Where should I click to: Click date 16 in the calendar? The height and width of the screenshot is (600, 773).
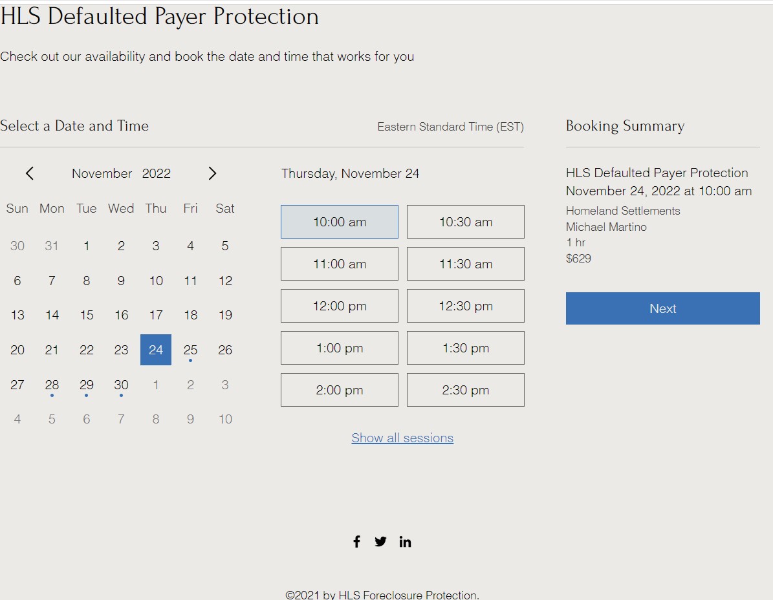(121, 315)
